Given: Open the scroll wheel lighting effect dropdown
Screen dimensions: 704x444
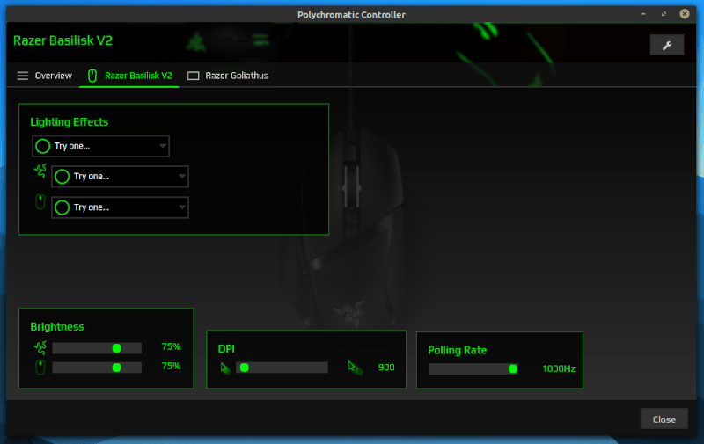Looking at the screenshot, I should tap(182, 207).
